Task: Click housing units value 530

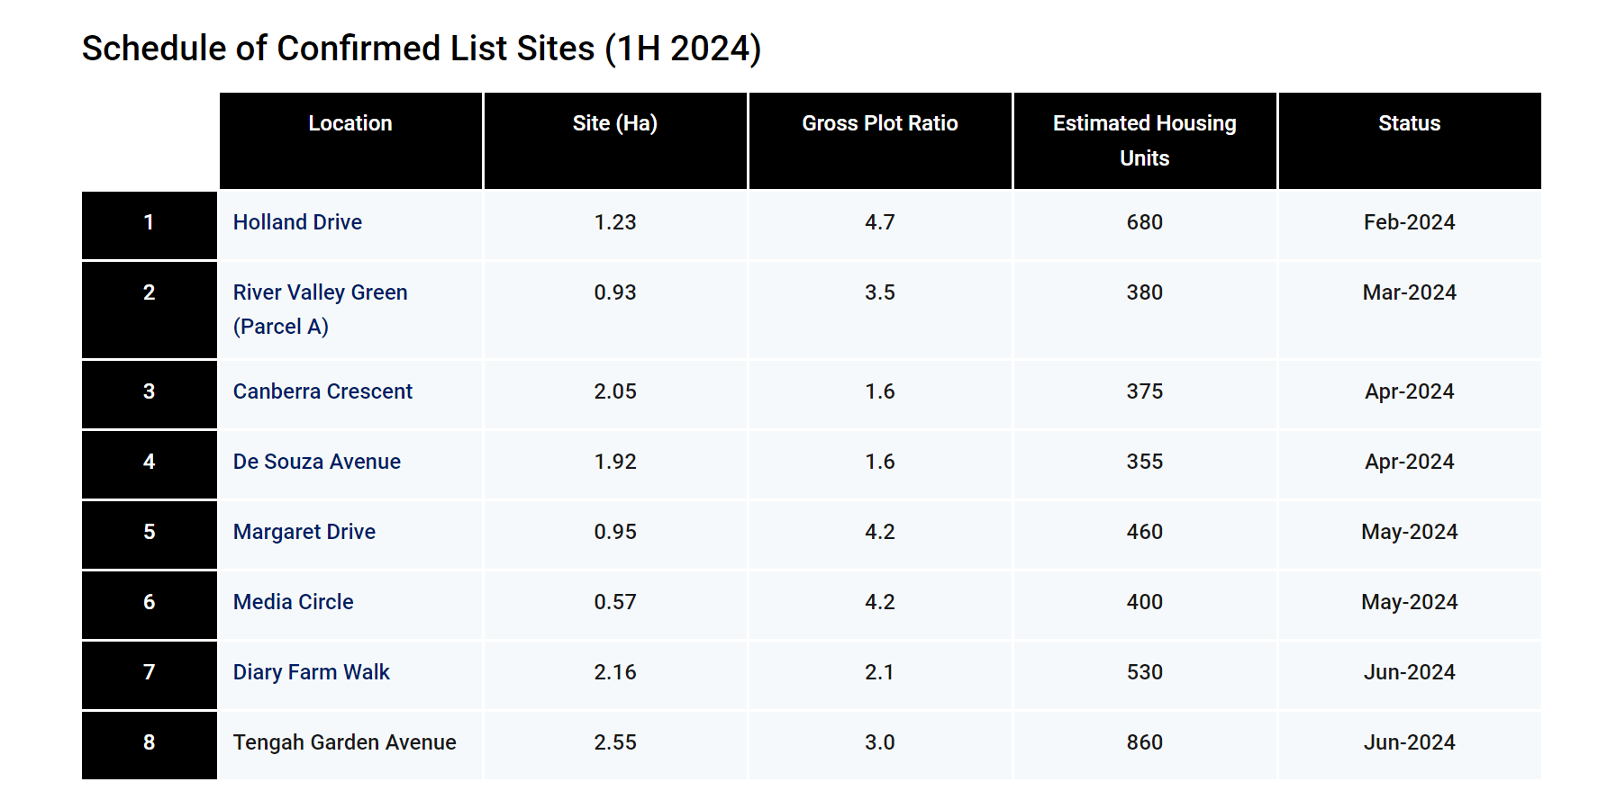Action: (1145, 672)
